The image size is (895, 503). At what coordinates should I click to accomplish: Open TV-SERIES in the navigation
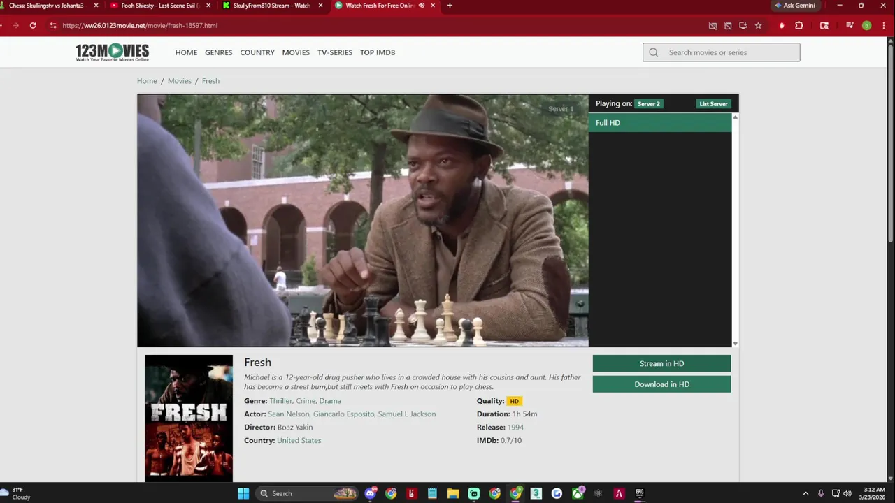(335, 52)
